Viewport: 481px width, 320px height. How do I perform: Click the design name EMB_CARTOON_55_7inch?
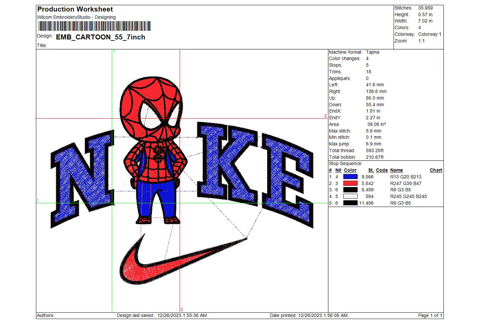point(101,37)
